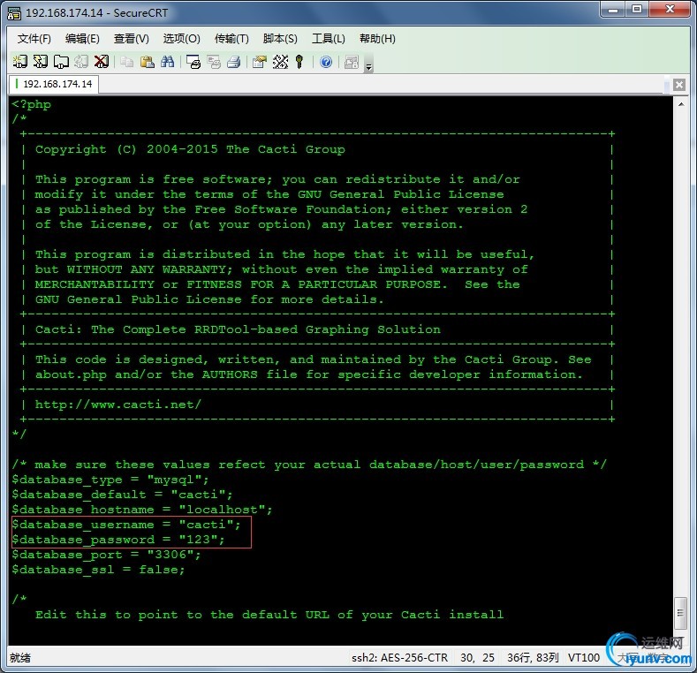Click the greyed Copy icon
Screen dimensions: 697x673
pos(127,62)
